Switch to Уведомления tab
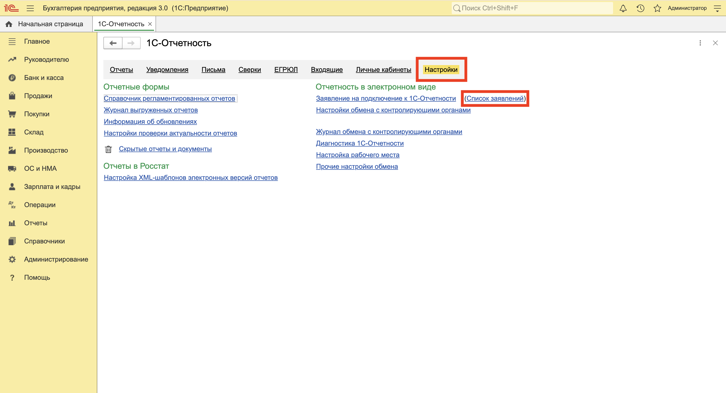 [x=167, y=70]
